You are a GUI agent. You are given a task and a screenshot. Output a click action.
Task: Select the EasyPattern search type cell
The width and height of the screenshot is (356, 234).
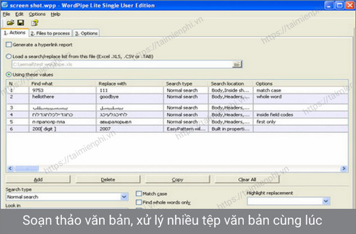click(186, 129)
